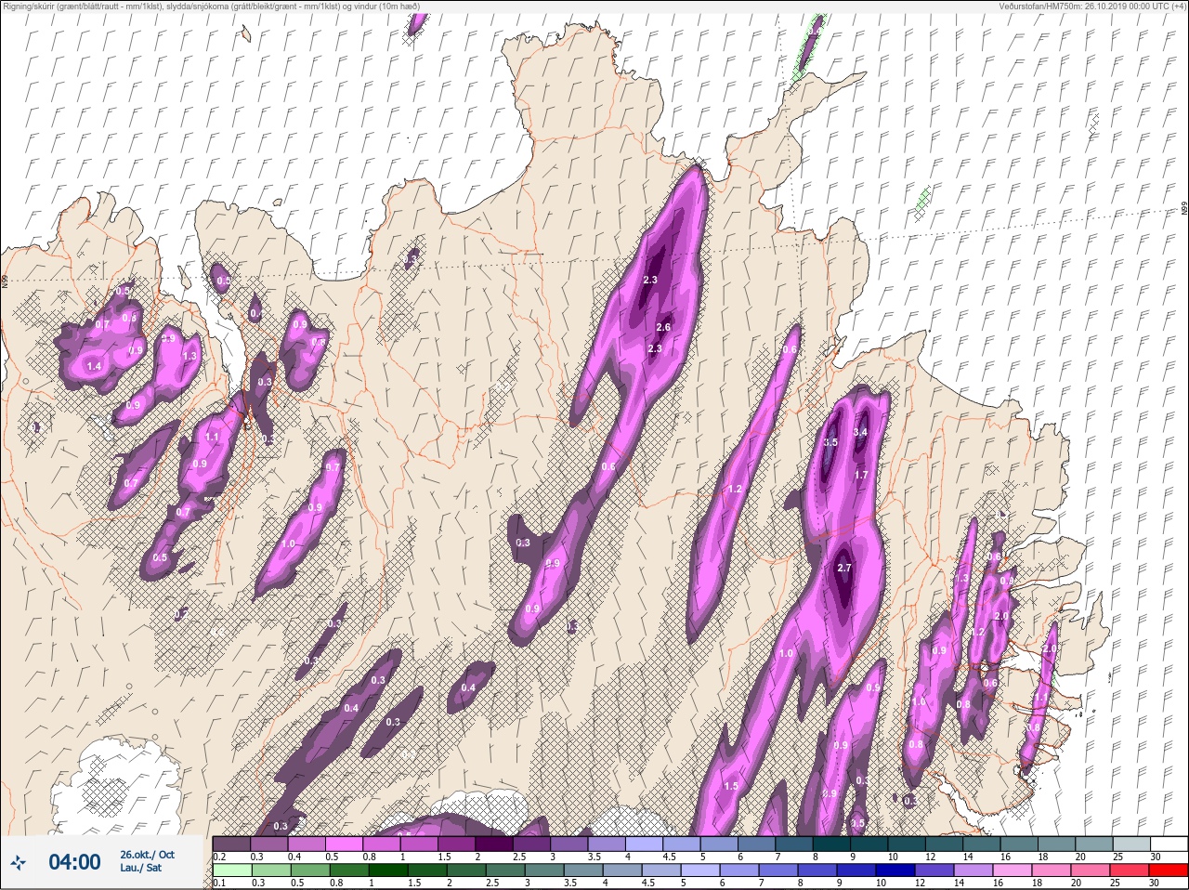
Task: Click the '4.5' label on upper legend
Action: 669,857
